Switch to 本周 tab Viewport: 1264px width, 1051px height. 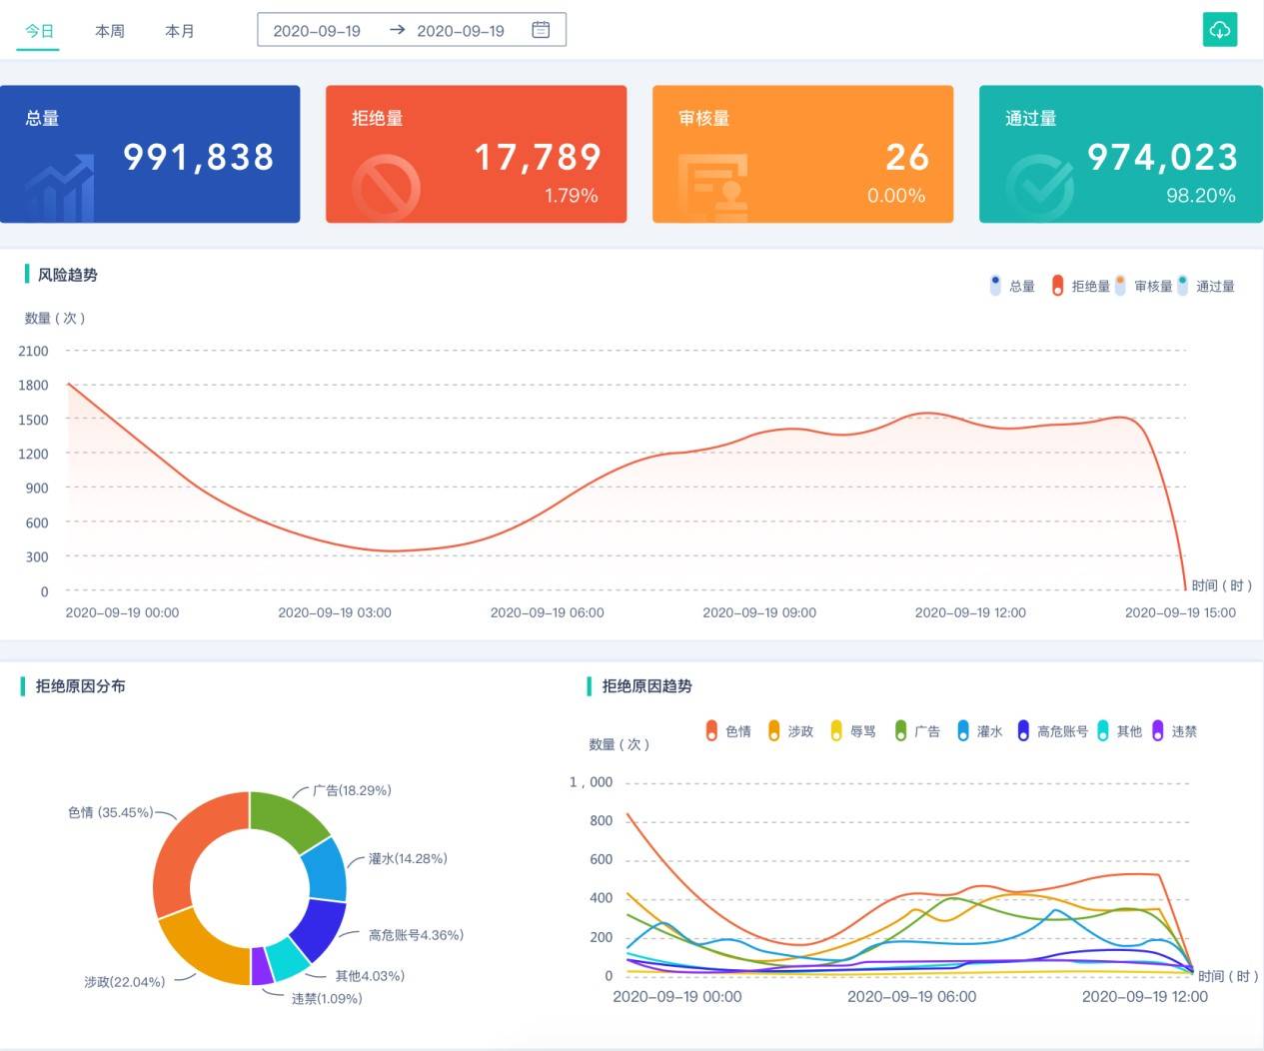110,31
